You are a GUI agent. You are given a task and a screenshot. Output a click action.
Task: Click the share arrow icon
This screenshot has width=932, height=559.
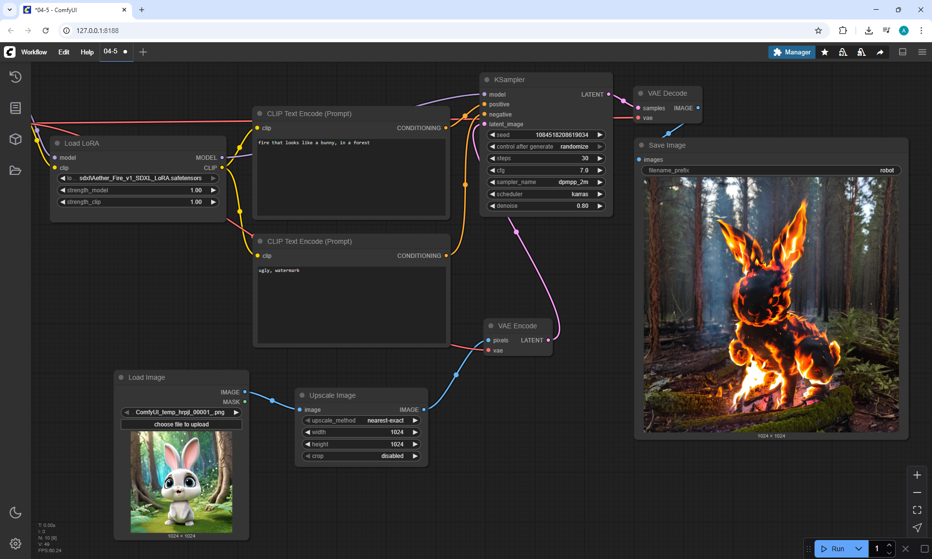pos(880,52)
